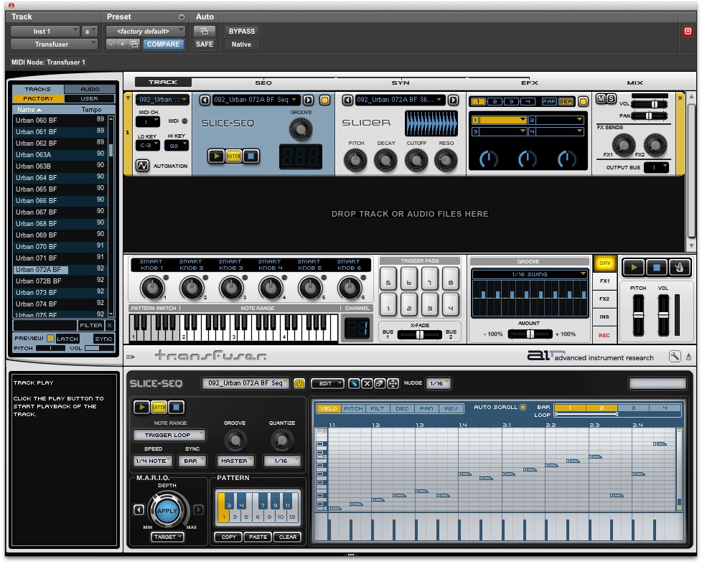Click the COMPARE button
702x564 pixels.
tap(164, 44)
